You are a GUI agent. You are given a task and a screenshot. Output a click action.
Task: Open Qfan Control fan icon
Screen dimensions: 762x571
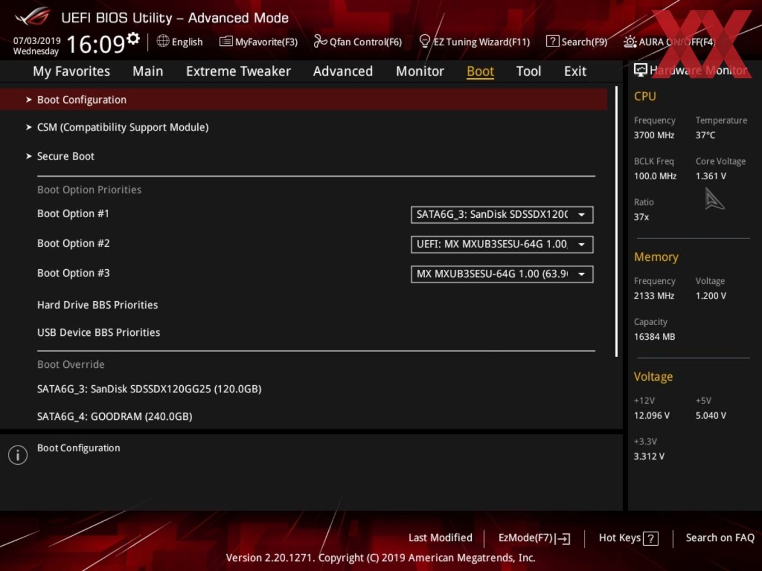pyautogui.click(x=320, y=41)
